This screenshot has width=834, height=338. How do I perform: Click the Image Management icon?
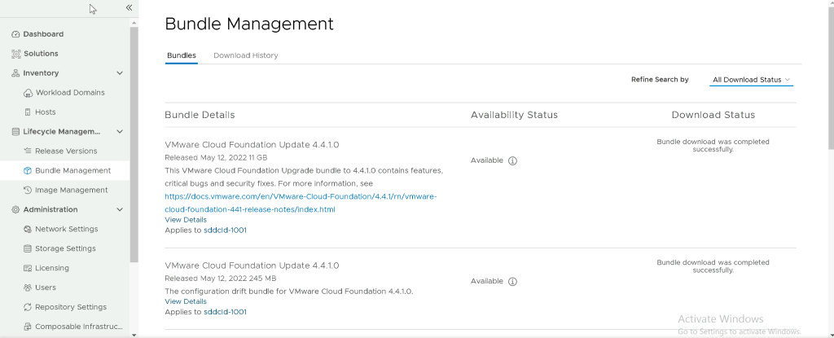pos(29,191)
